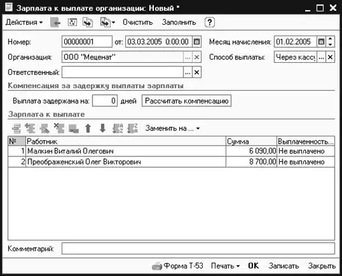Click Закрыть to close form
The image size is (342, 276).
(x=322, y=266)
